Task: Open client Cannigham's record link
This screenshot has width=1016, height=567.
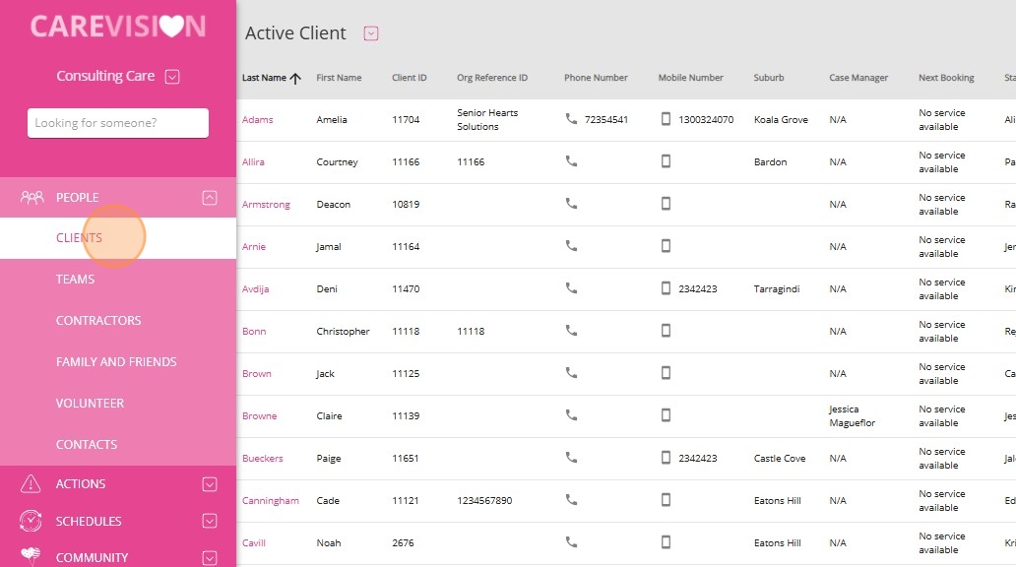Action: coord(270,500)
